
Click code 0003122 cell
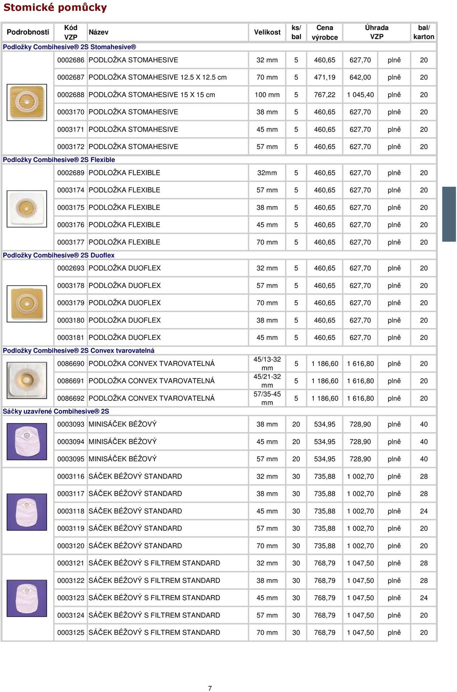tap(71, 581)
